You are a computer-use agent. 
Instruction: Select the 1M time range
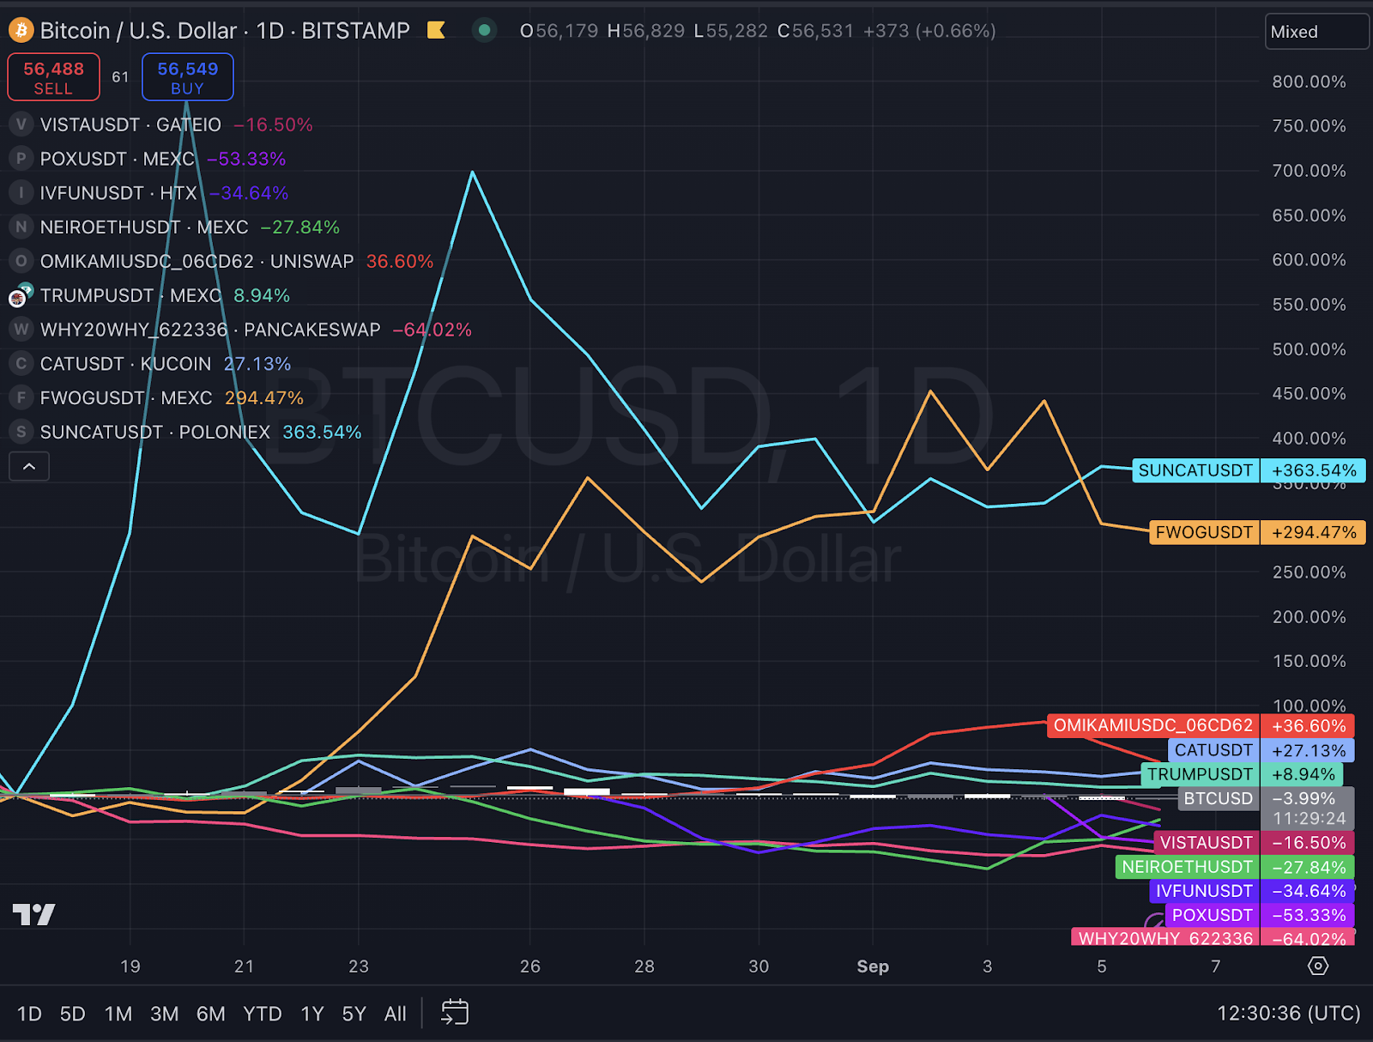118,1014
